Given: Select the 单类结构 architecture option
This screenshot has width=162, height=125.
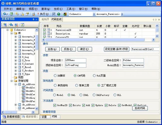Looking at the screenshot, I should click(55, 85).
